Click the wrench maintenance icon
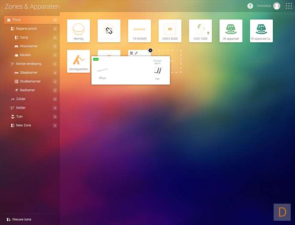The width and height of the screenshot is (295, 225). 136,53
